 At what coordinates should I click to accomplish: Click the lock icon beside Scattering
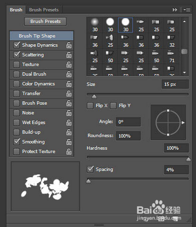pos(69,55)
